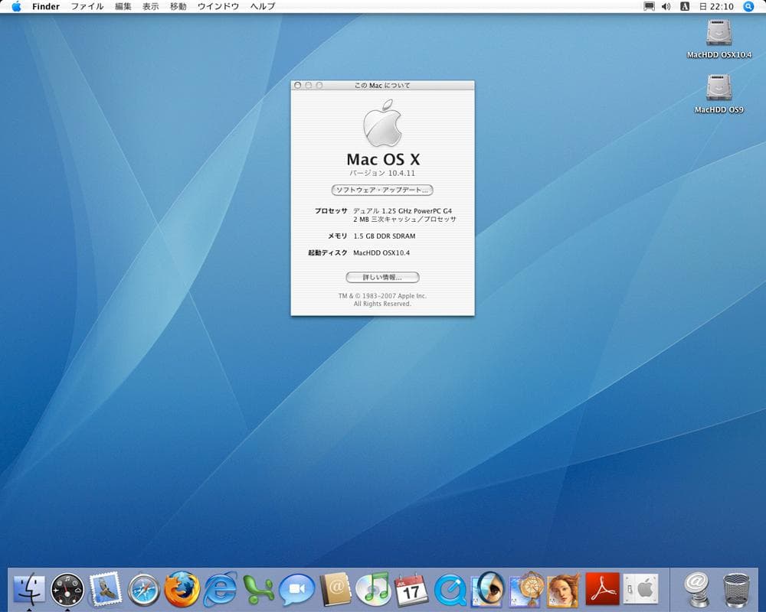Click the ソフトウェア・アップデート button

tap(381, 190)
